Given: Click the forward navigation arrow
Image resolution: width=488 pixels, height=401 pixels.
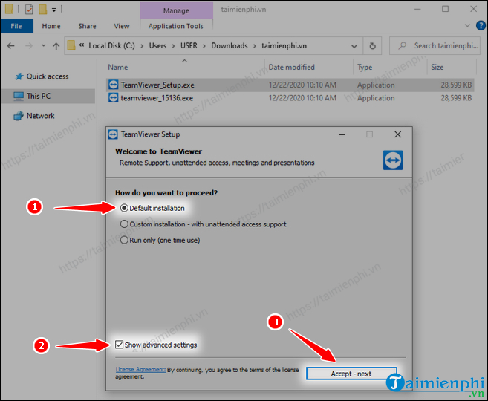Looking at the screenshot, I should pyautogui.click(x=29, y=46).
